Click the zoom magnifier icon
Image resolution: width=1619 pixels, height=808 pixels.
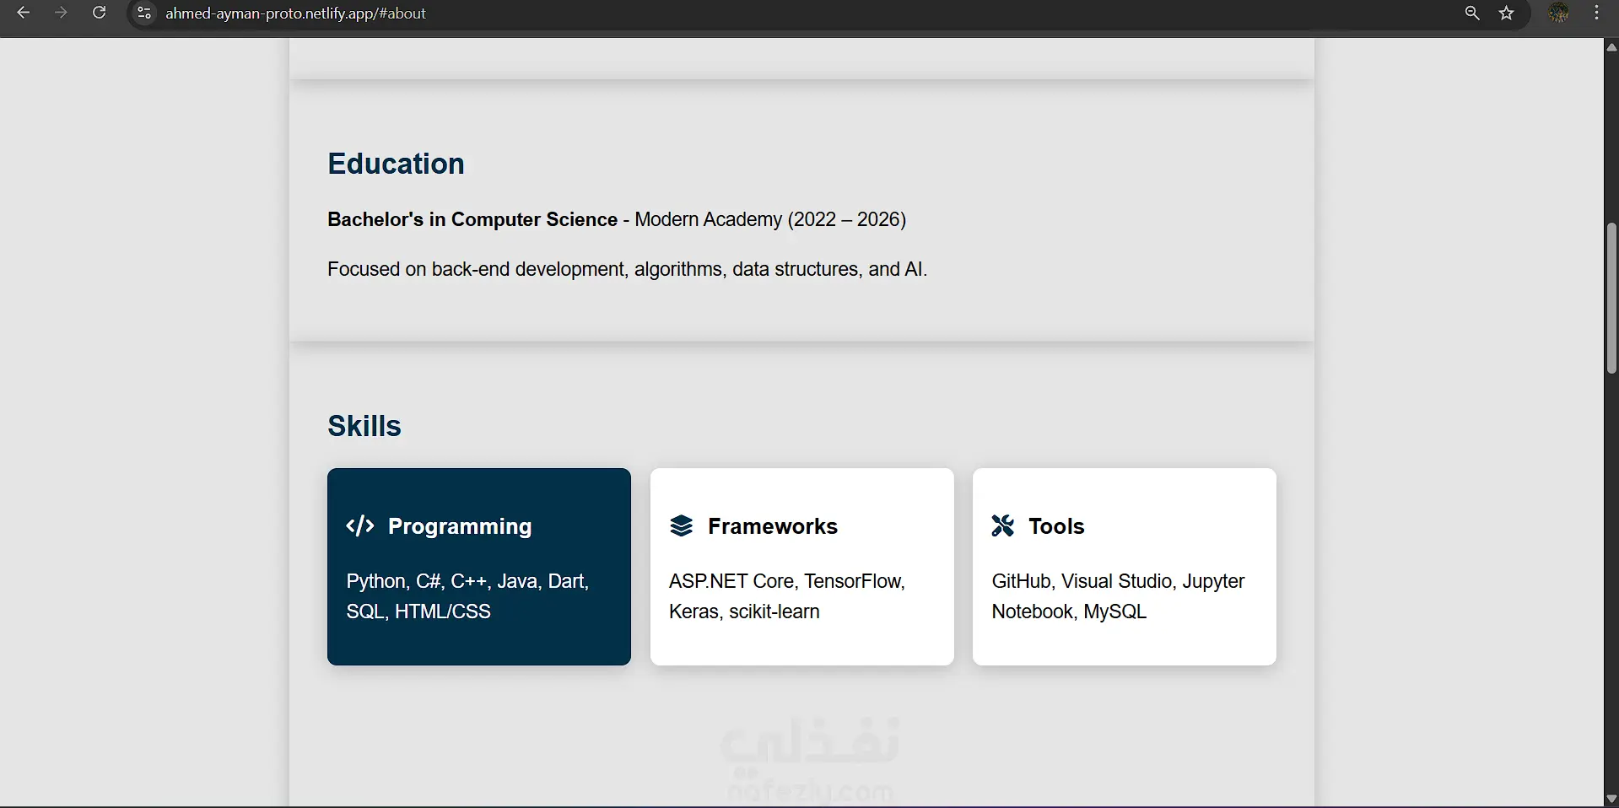(1472, 13)
